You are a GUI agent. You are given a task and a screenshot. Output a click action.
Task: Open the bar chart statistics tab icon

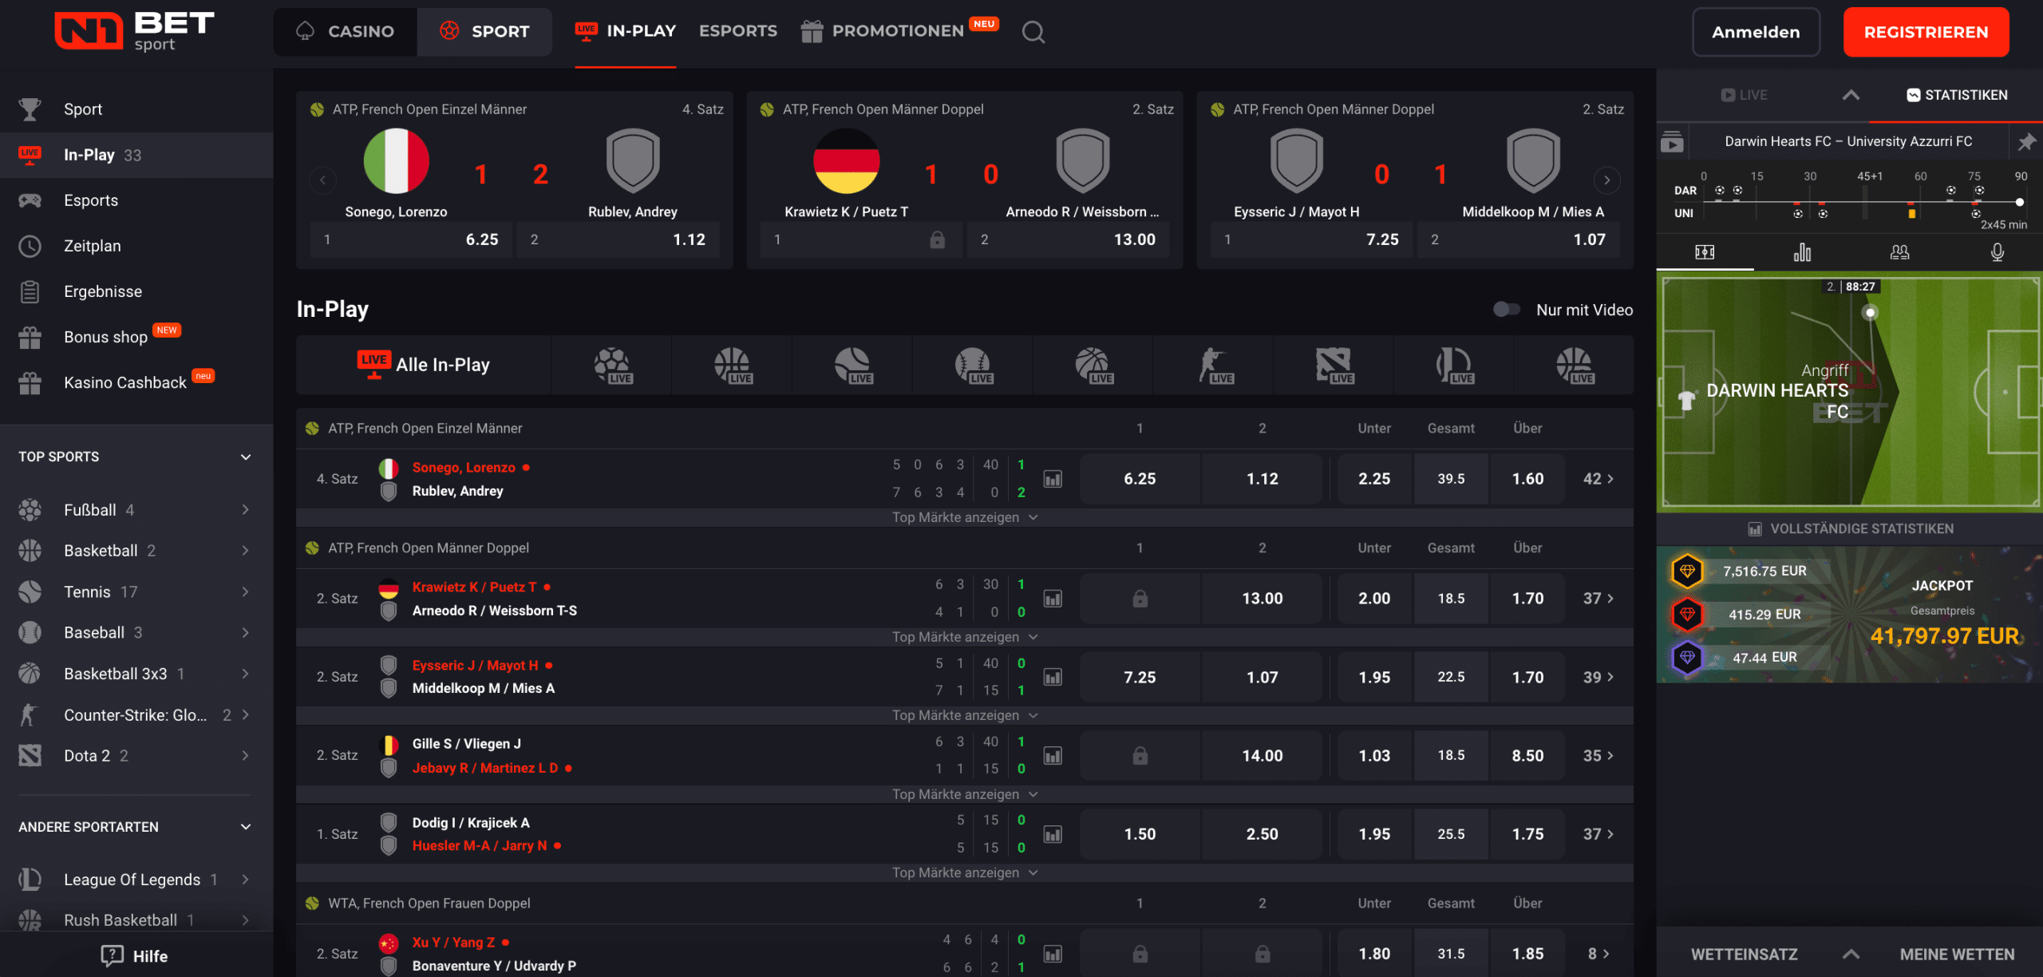[1802, 252]
